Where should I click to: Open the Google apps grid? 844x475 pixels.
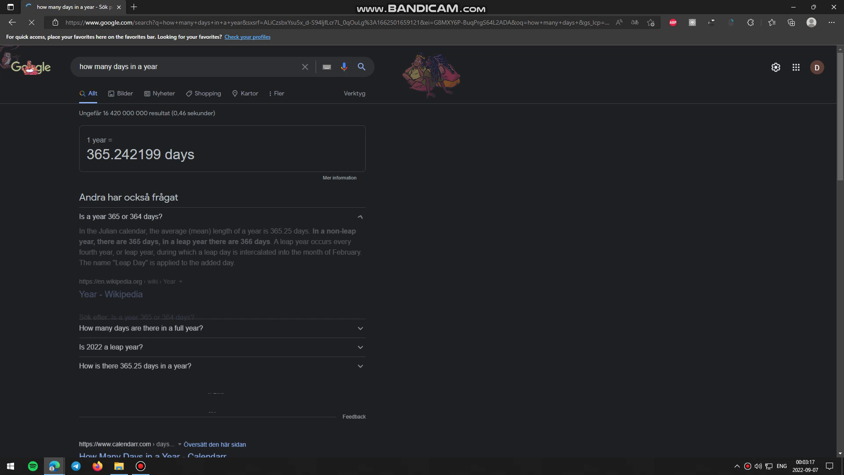pyautogui.click(x=796, y=67)
